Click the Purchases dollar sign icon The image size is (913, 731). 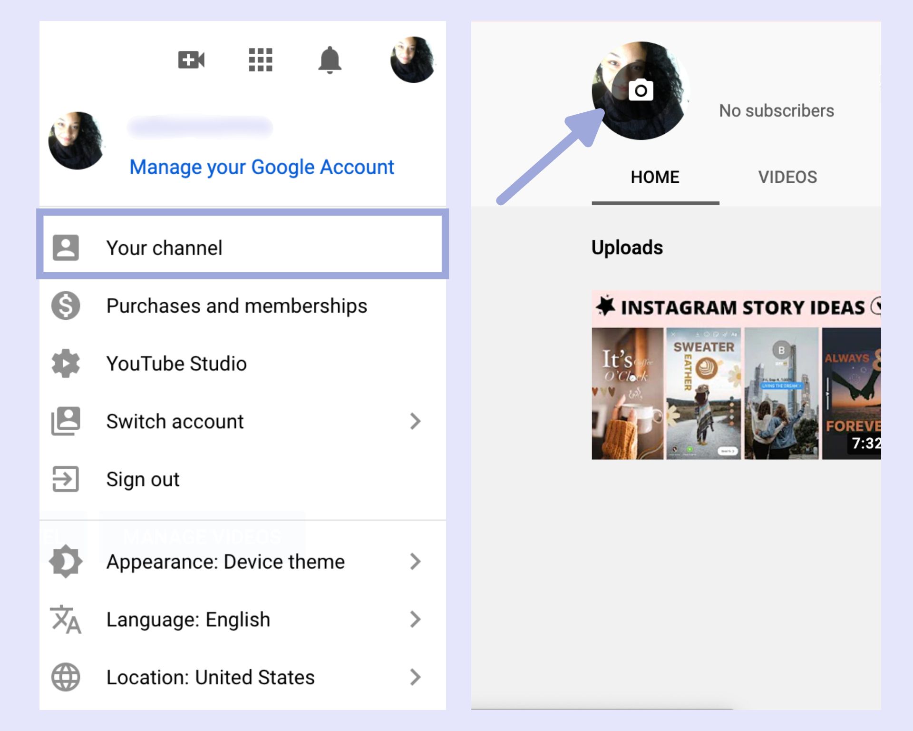(x=66, y=306)
